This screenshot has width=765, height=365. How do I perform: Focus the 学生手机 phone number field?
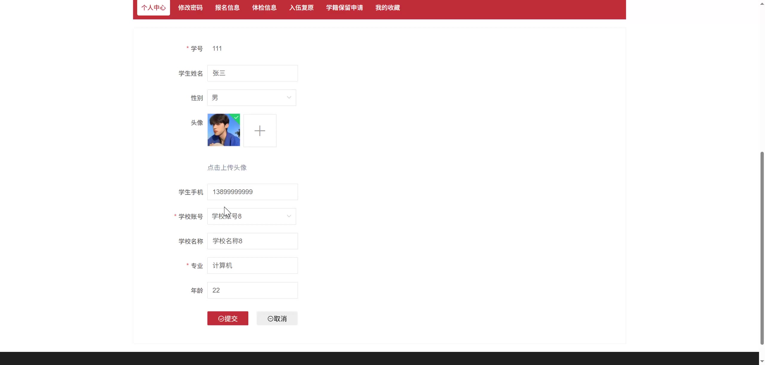(252, 192)
